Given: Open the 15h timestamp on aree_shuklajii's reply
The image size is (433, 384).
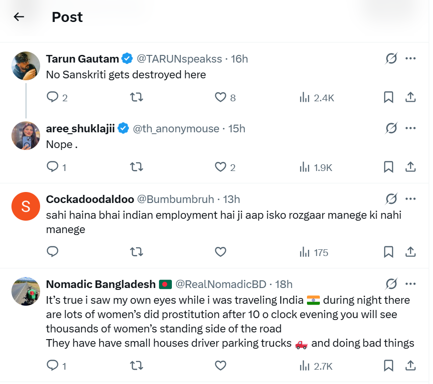Looking at the screenshot, I should 237,128.
